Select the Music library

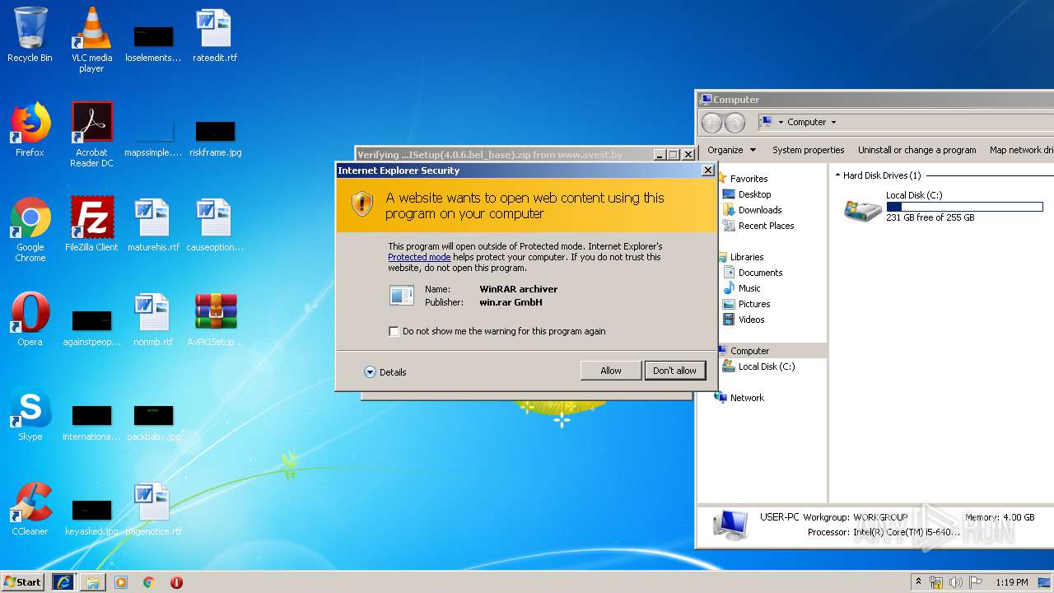[749, 288]
